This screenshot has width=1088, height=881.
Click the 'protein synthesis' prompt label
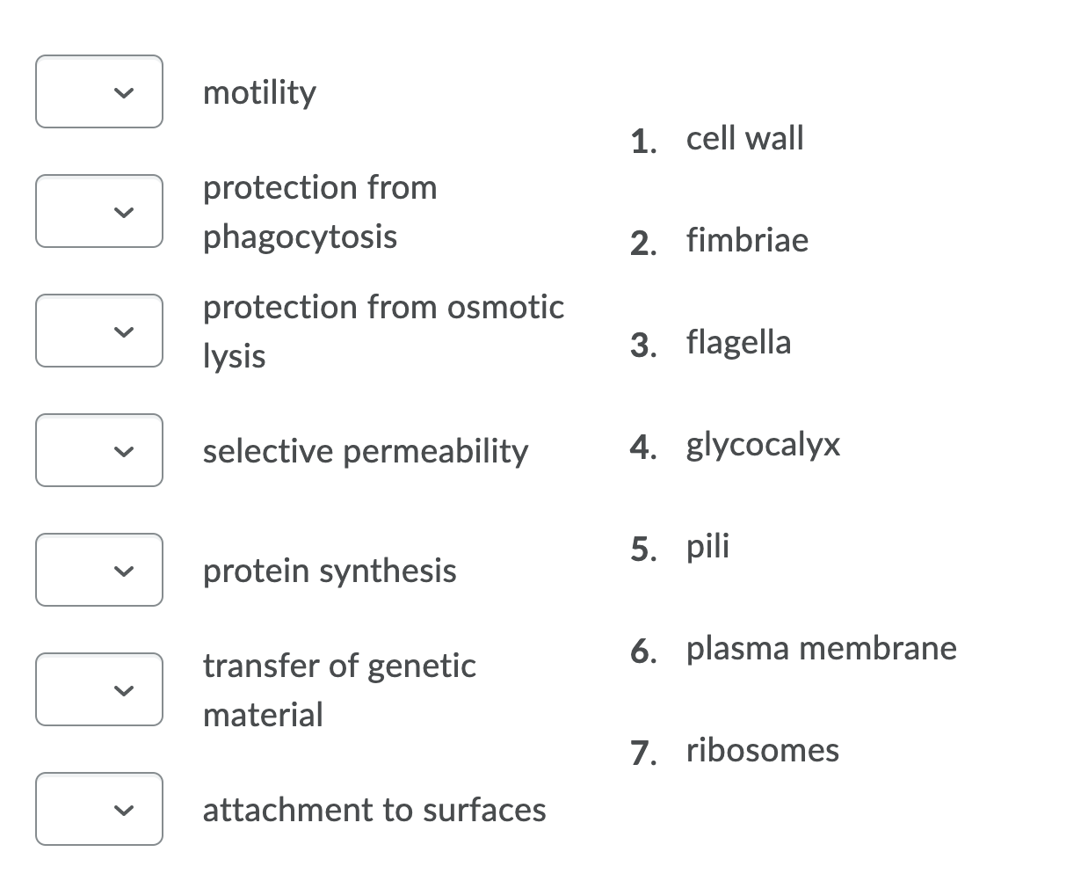pos(330,571)
